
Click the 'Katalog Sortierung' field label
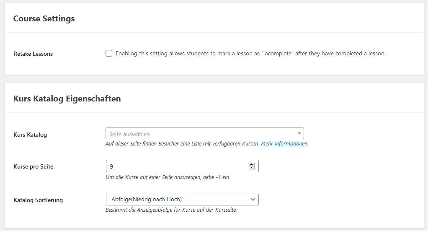(x=38, y=200)
